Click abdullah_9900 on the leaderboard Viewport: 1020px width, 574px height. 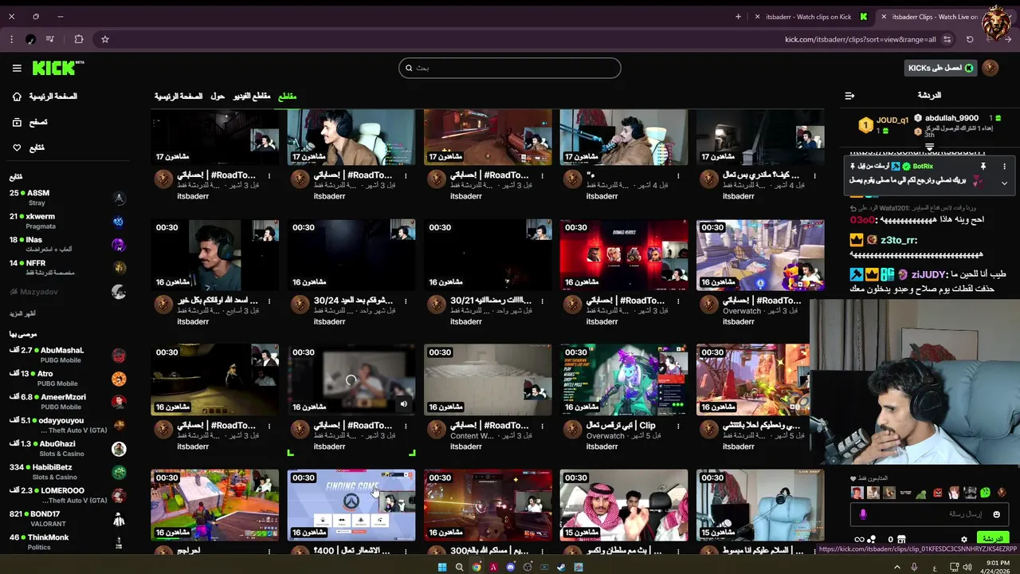click(951, 118)
